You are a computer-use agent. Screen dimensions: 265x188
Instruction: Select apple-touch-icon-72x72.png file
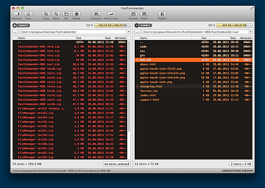pyautogui.click(x=193, y=69)
